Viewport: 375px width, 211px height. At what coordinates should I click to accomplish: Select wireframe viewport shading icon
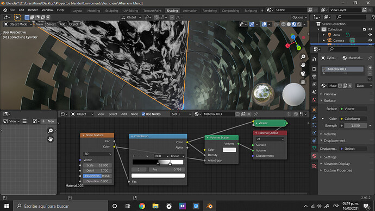pos(283,24)
